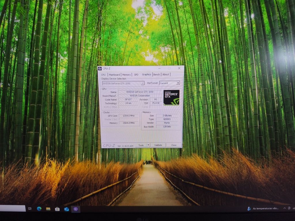Switch to the Mainboard tab
Image resolution: width=295 pixels, height=221 pixels.
[x=114, y=75]
